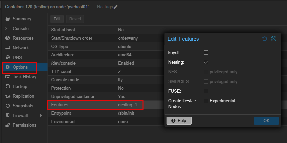Open the Replication section
Viewport: 287px width, 143px height.
[x=25, y=96]
